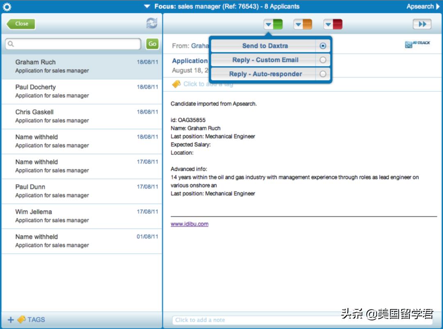Viewport: 443px width, 329px height.
Task: Open the orange flag dropdown
Action: coord(303,25)
